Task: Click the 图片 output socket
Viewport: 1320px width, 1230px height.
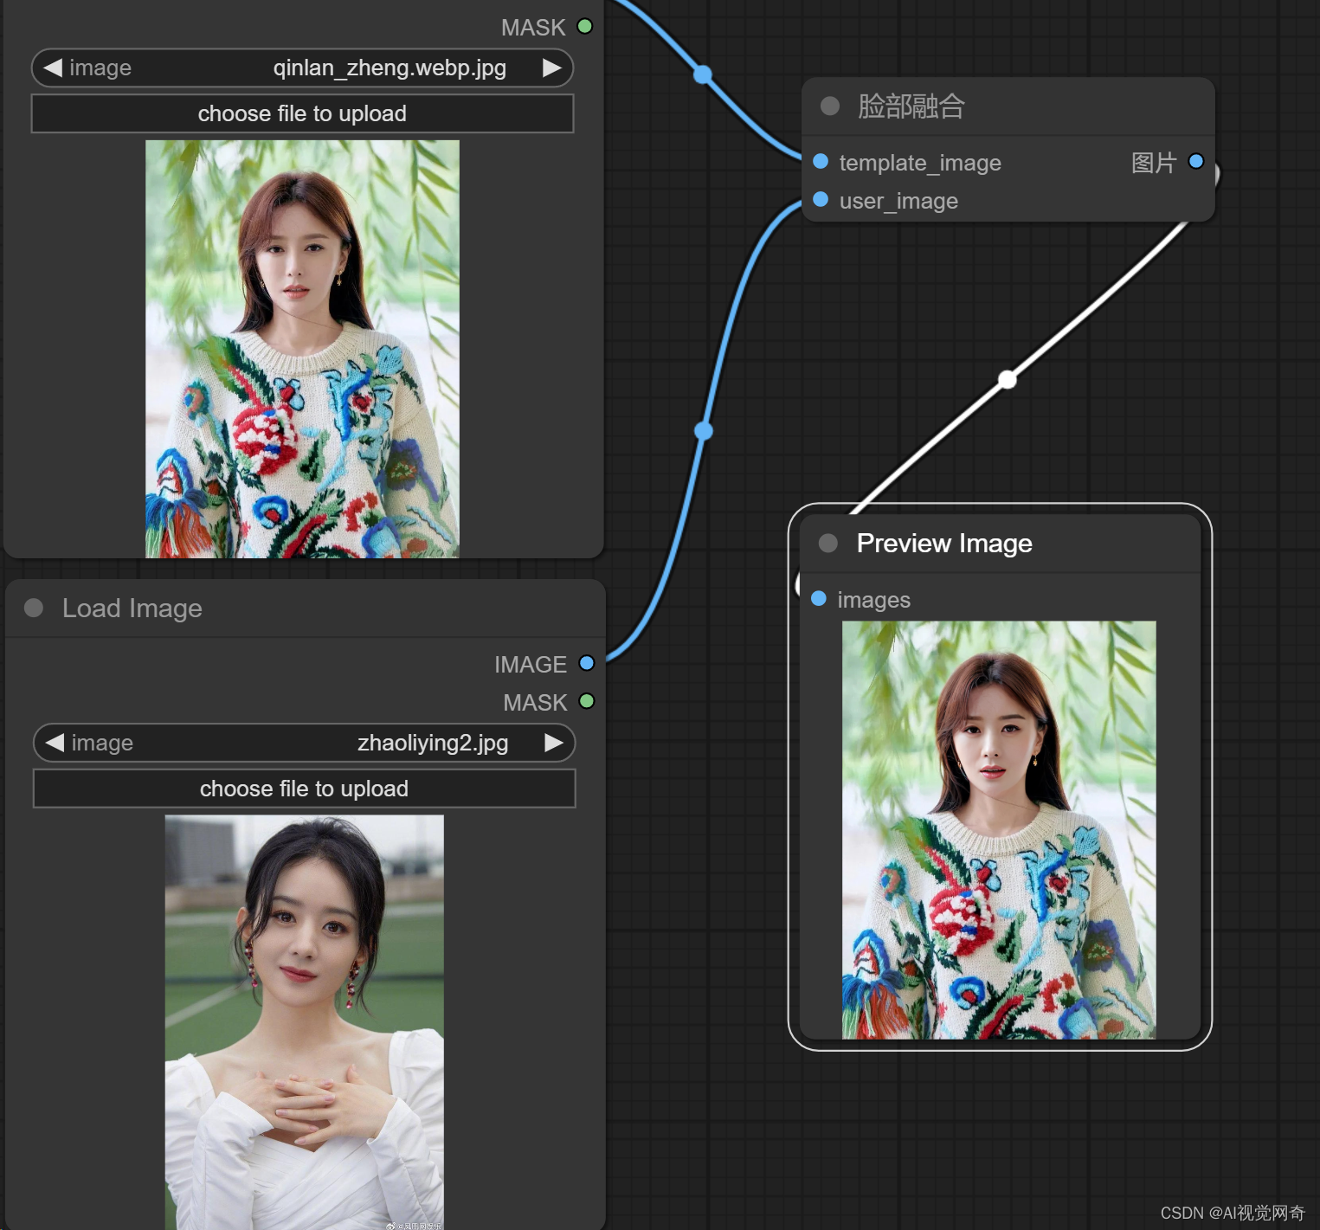Action: (x=1196, y=161)
